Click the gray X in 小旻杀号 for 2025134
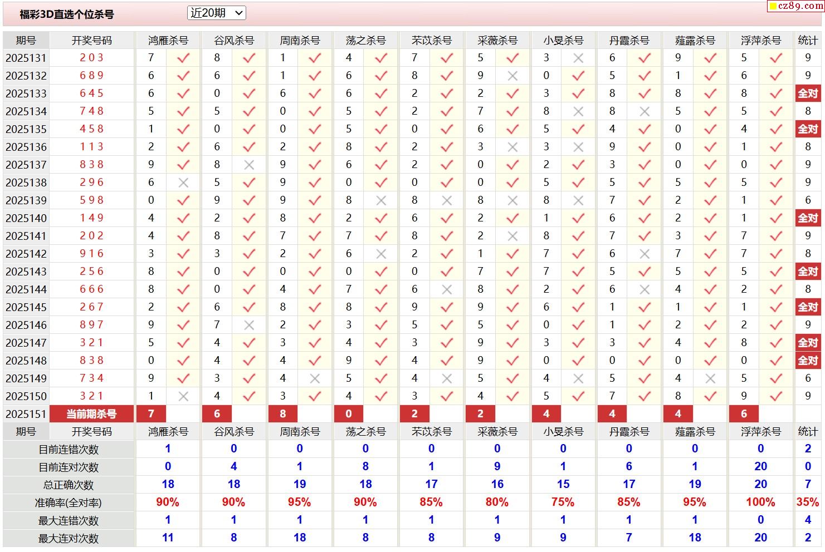Screen dimensions: 825x552 pos(578,111)
